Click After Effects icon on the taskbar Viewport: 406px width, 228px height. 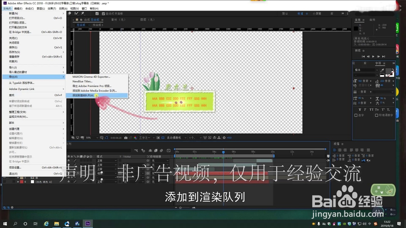[x=88, y=224]
